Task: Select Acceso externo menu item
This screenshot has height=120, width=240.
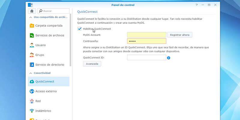Action: pos(49,91)
